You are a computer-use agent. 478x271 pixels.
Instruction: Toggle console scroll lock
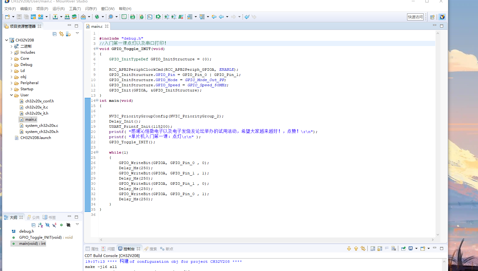[x=380, y=248]
